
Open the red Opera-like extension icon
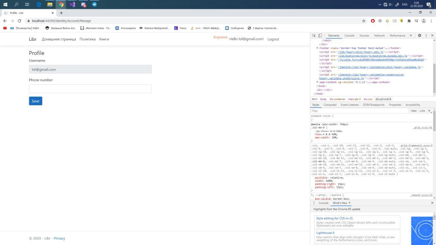point(373,21)
